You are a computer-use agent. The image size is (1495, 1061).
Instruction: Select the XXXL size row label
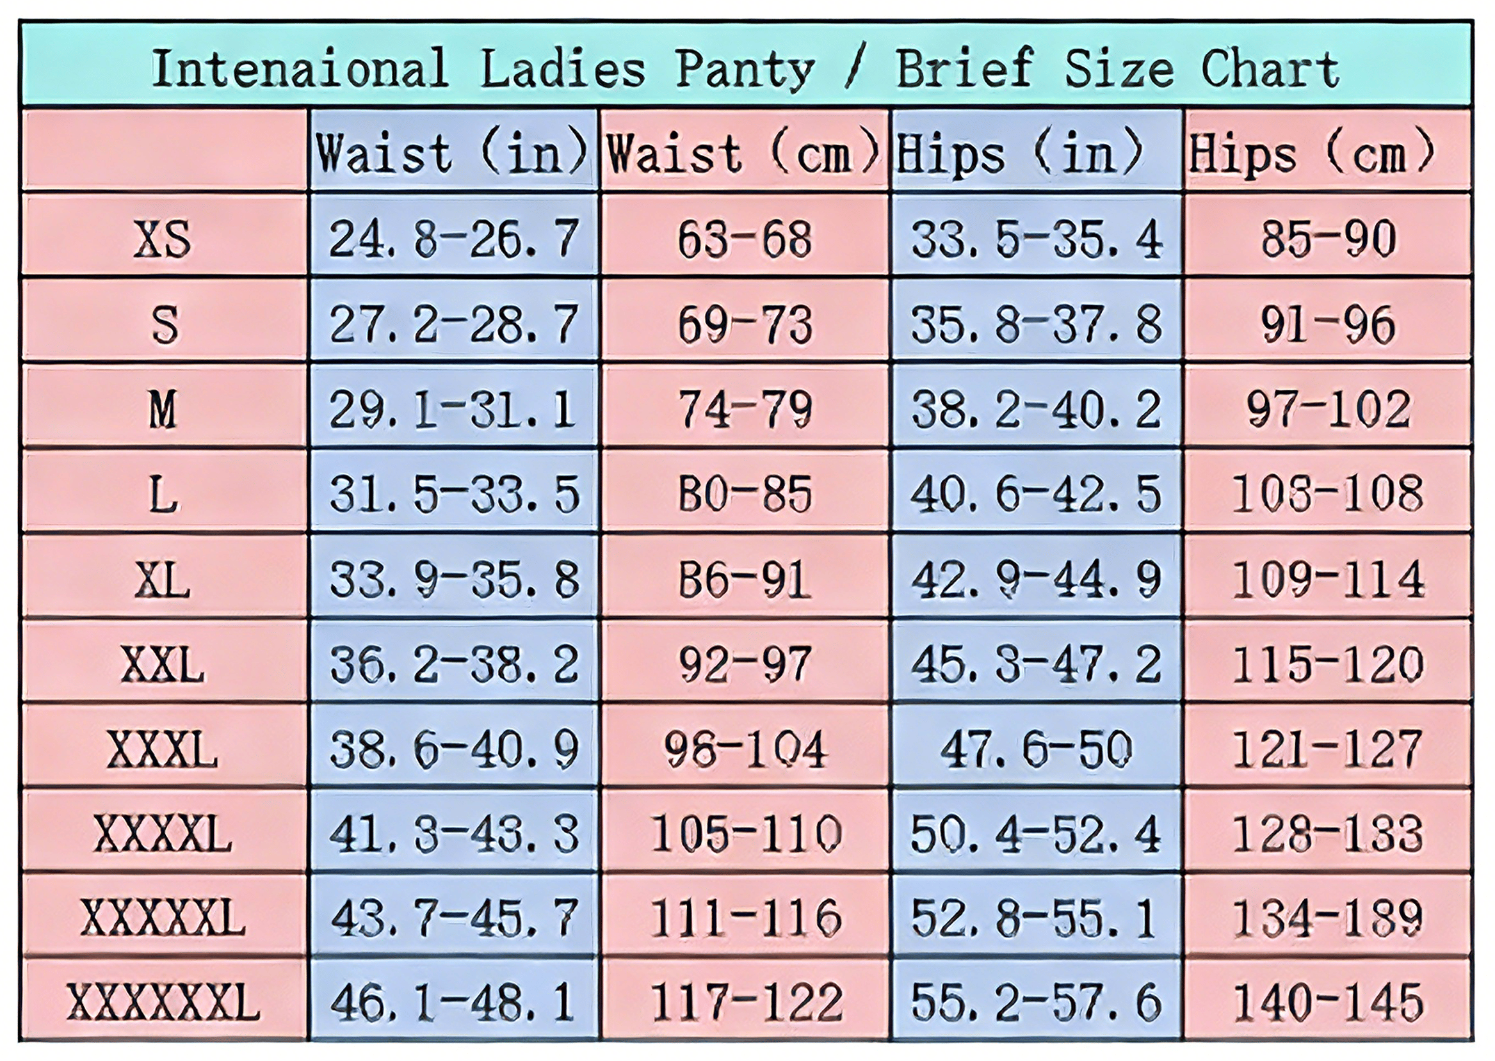163,749
